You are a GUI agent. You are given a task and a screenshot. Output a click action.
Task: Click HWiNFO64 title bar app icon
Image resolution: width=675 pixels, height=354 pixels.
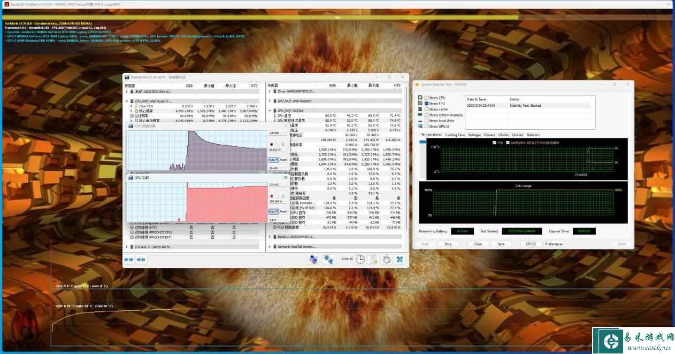(x=127, y=77)
